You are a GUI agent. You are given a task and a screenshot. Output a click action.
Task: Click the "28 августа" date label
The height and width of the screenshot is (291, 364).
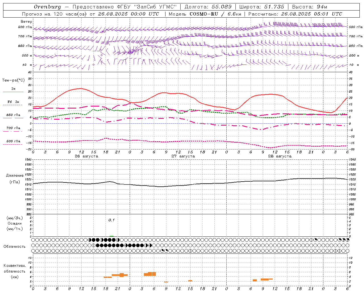coord(280,156)
